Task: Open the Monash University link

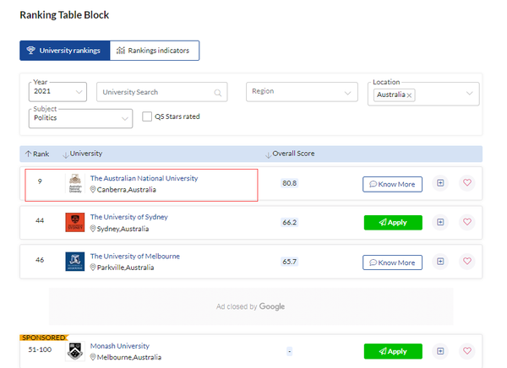Action: coord(120,346)
